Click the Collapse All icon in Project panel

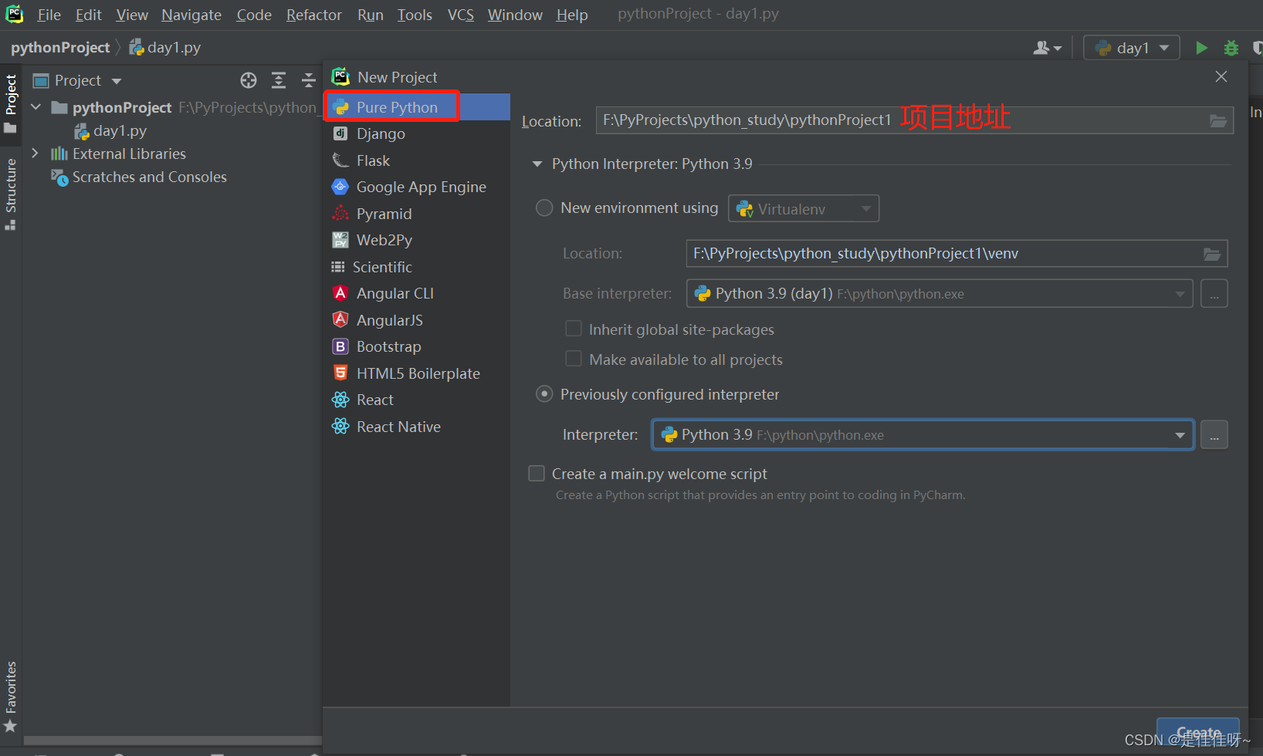pos(308,80)
